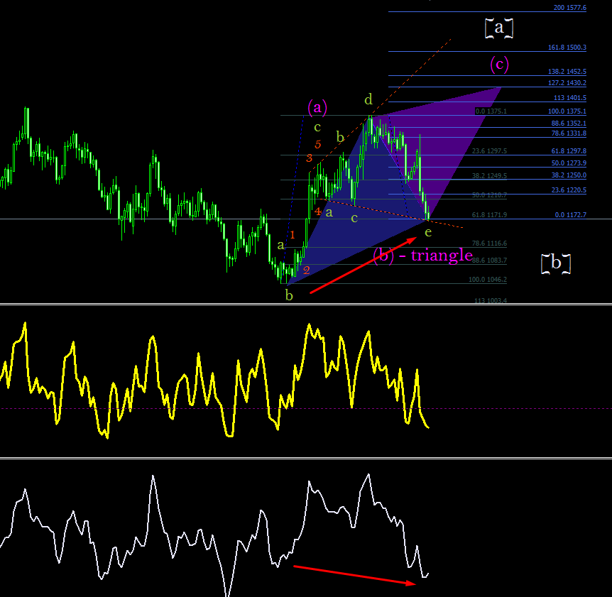Select the 138.2 1452.5 Fibonacci level

[x=567, y=72]
